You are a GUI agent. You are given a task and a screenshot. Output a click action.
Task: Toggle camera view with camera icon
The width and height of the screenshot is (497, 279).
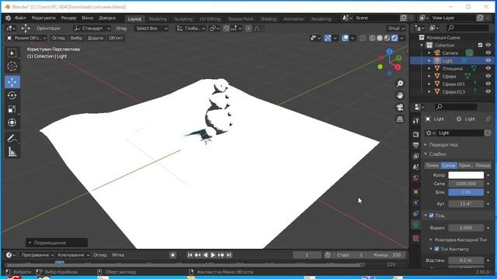[400, 107]
